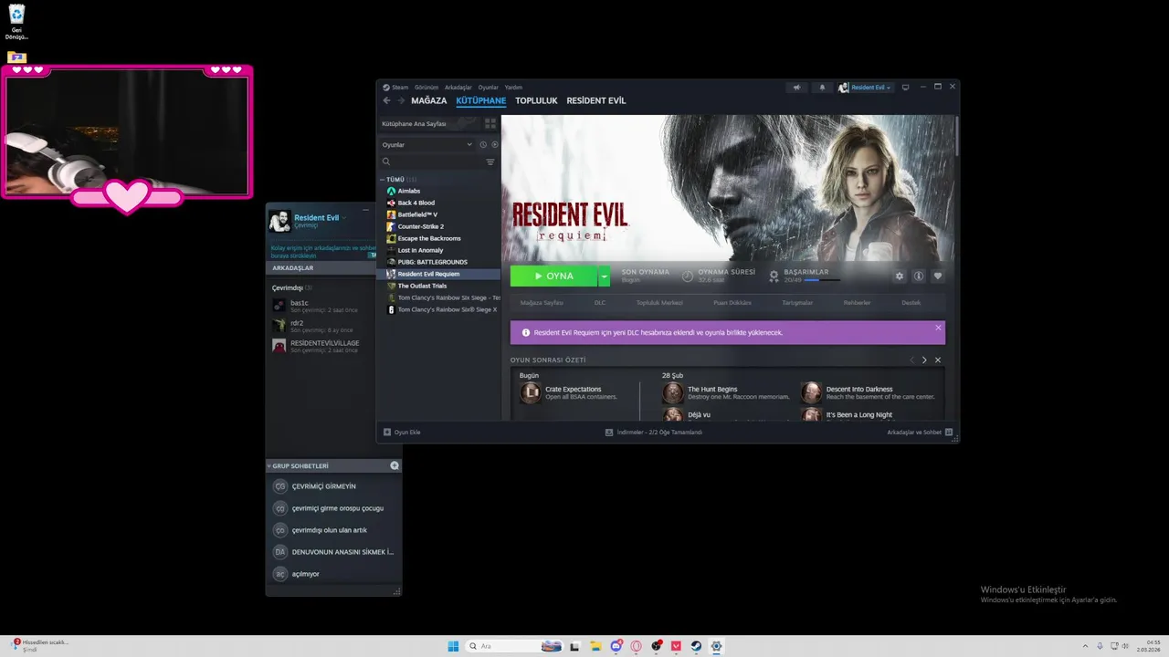Open the Arkadaşlar menu in Steam
Image resolution: width=1169 pixels, height=657 pixels.
coord(458,88)
